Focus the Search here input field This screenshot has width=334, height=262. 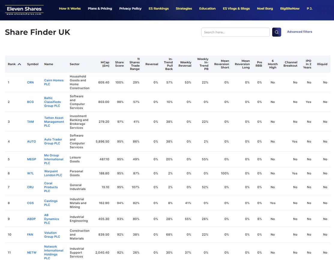coord(235,32)
